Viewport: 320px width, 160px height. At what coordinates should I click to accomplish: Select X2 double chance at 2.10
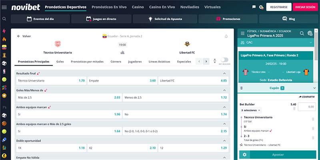tap(122, 148)
